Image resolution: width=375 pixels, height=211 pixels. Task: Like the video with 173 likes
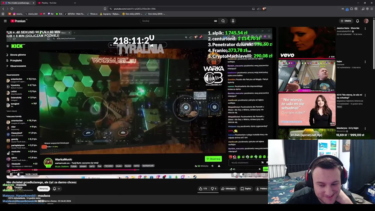tap(203, 189)
